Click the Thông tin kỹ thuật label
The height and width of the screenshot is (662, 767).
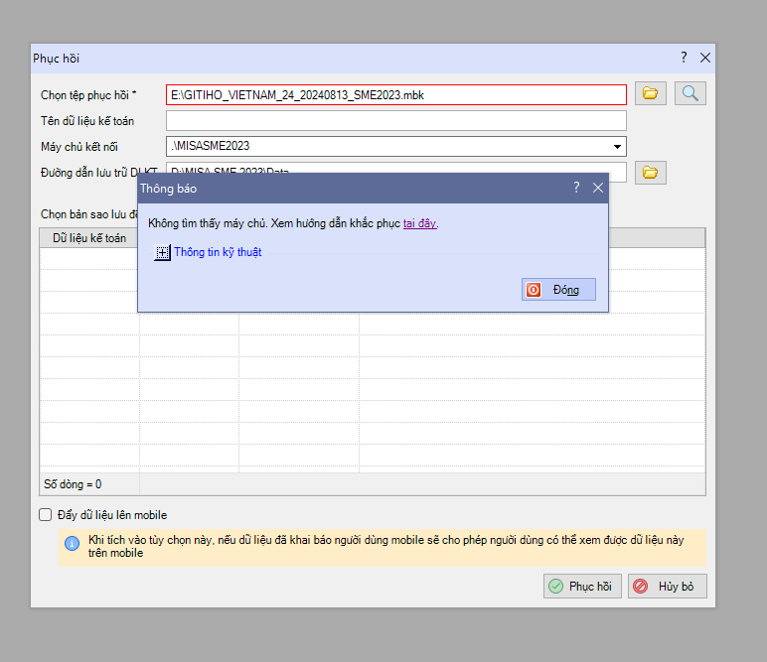point(218,252)
